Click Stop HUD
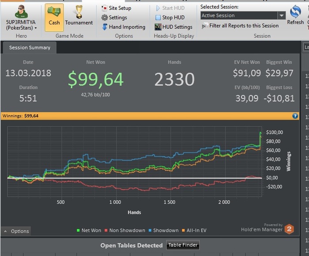The image size is (309, 256). [x=170, y=18]
